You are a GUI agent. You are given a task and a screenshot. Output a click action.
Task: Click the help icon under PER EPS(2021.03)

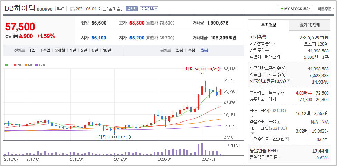[x=252, y=116]
